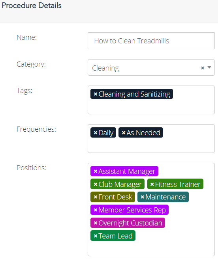Remove Team Lead position tag
This screenshot has width=218, height=259.
coord(95,236)
